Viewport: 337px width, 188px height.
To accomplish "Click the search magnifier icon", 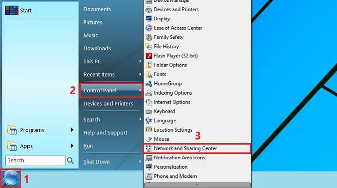I will point(70,160).
